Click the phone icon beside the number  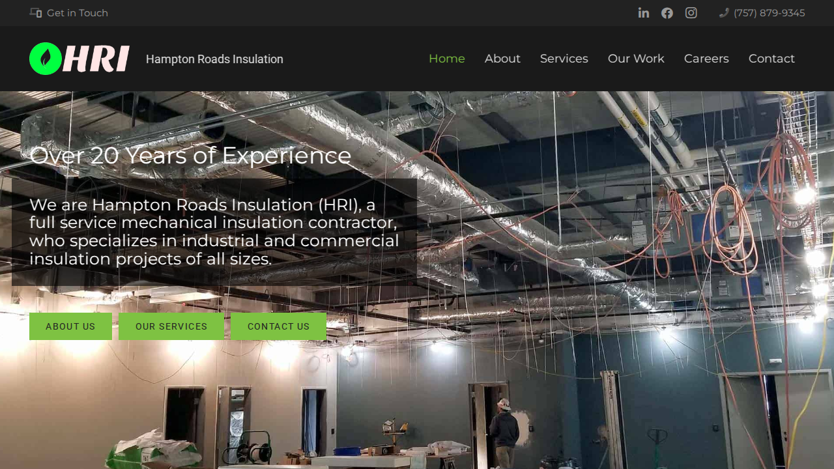[724, 13]
